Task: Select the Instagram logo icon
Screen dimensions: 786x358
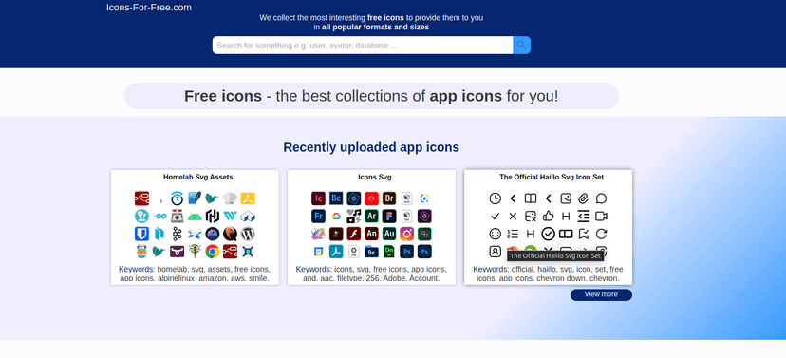Action: pos(406,234)
